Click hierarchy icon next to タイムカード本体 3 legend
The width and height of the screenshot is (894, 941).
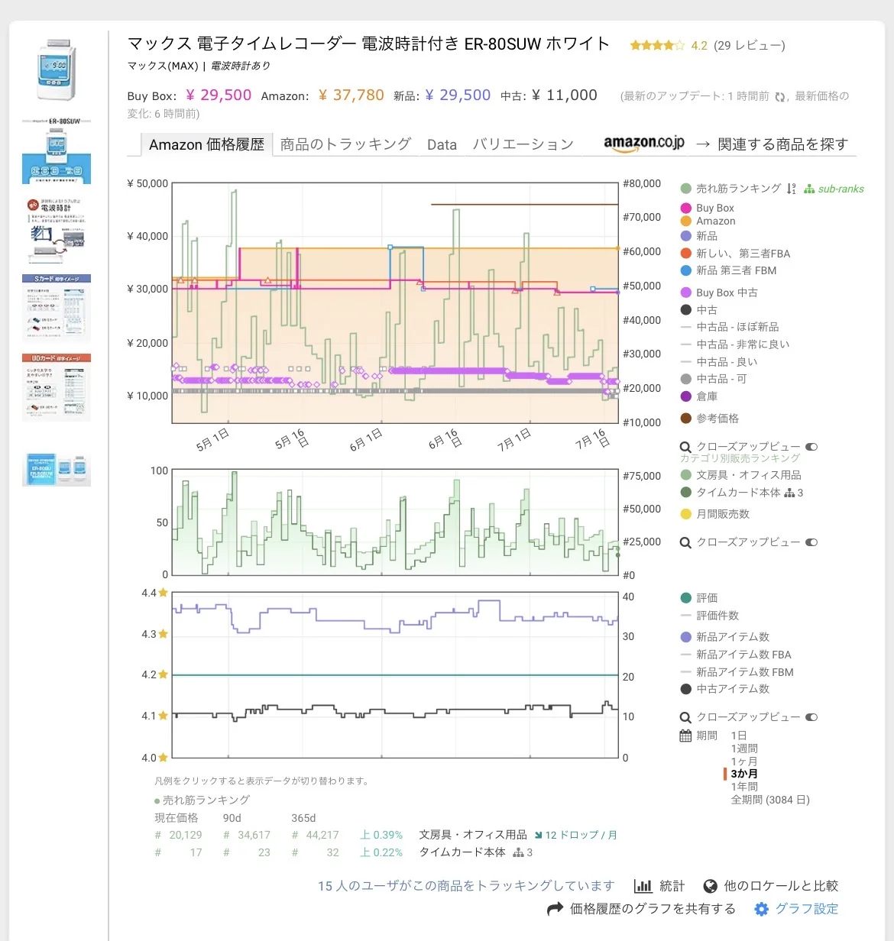(x=789, y=493)
